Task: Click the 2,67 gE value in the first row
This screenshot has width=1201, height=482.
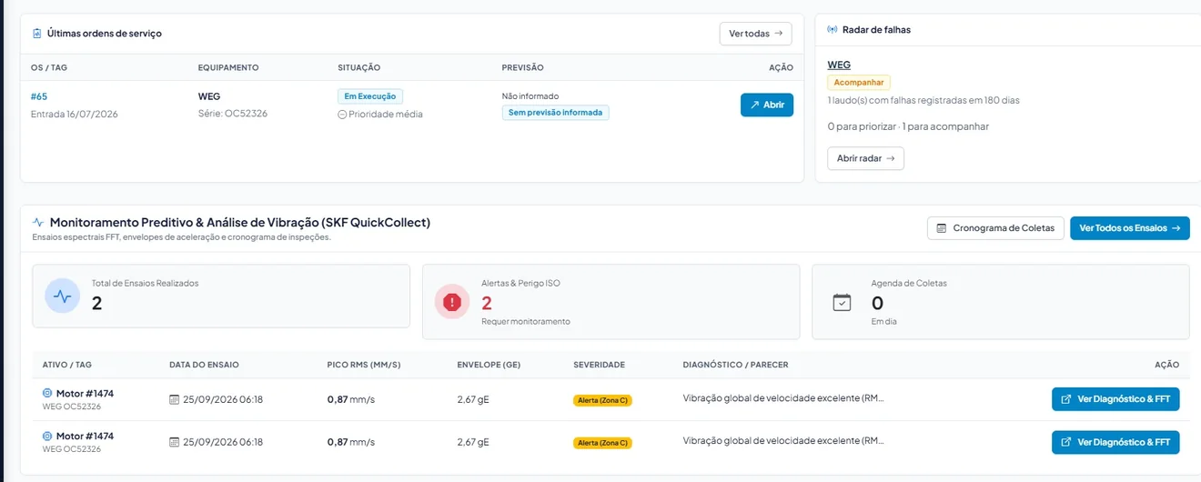Action: (x=473, y=399)
